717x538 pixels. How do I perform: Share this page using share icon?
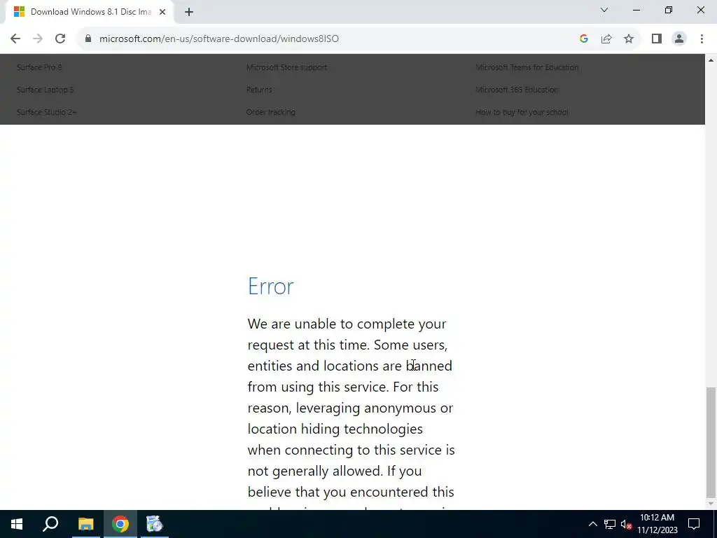(606, 39)
